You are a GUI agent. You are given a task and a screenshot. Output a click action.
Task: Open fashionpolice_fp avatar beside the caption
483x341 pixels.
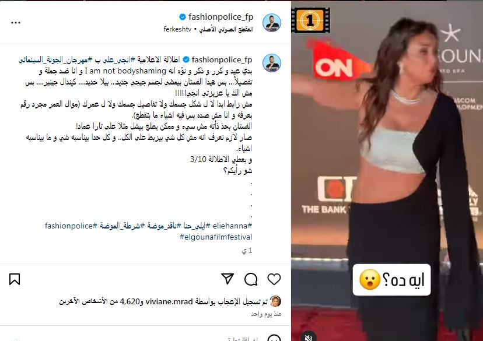point(272,63)
